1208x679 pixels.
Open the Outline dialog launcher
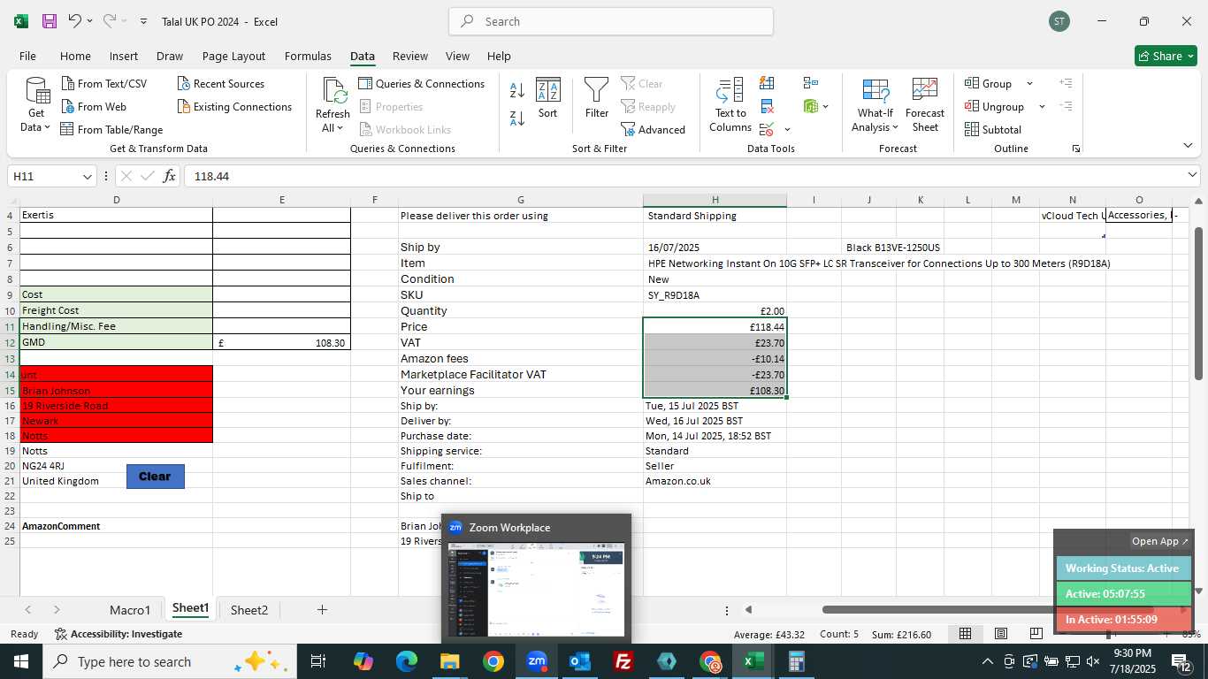[1076, 149]
